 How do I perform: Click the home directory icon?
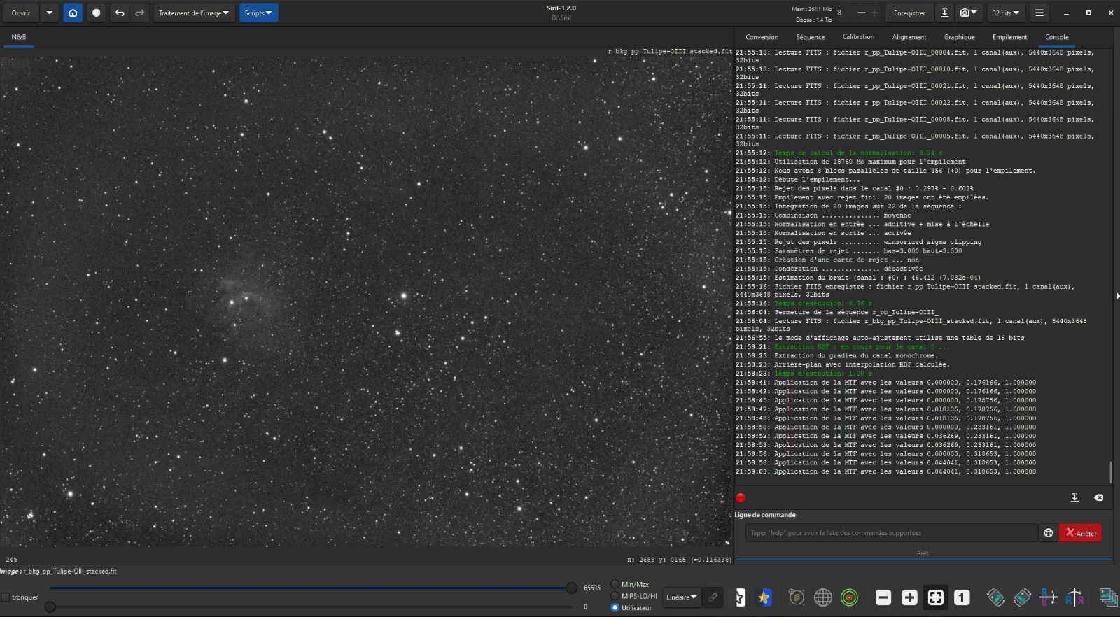tap(73, 13)
